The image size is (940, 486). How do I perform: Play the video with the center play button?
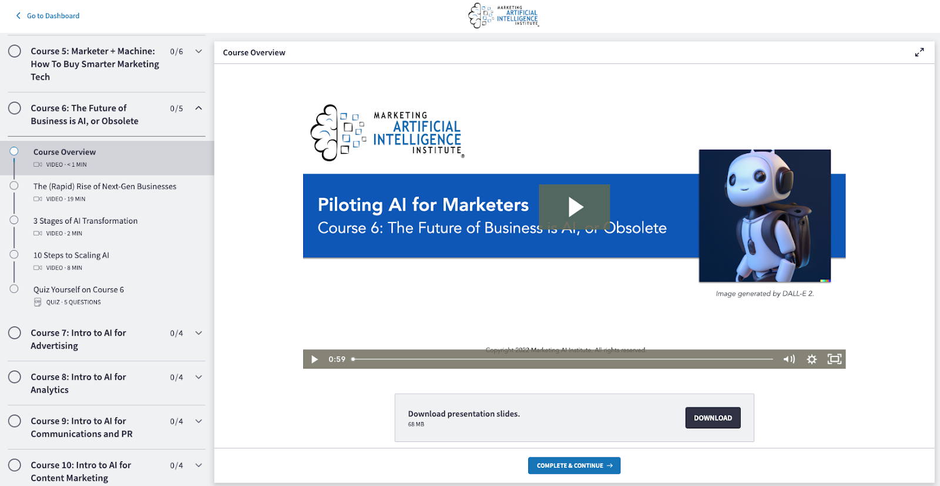click(575, 207)
